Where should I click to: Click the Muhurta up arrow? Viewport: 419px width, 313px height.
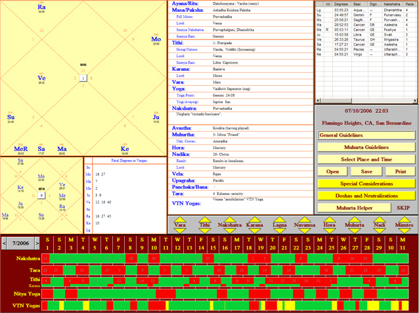click(355, 220)
